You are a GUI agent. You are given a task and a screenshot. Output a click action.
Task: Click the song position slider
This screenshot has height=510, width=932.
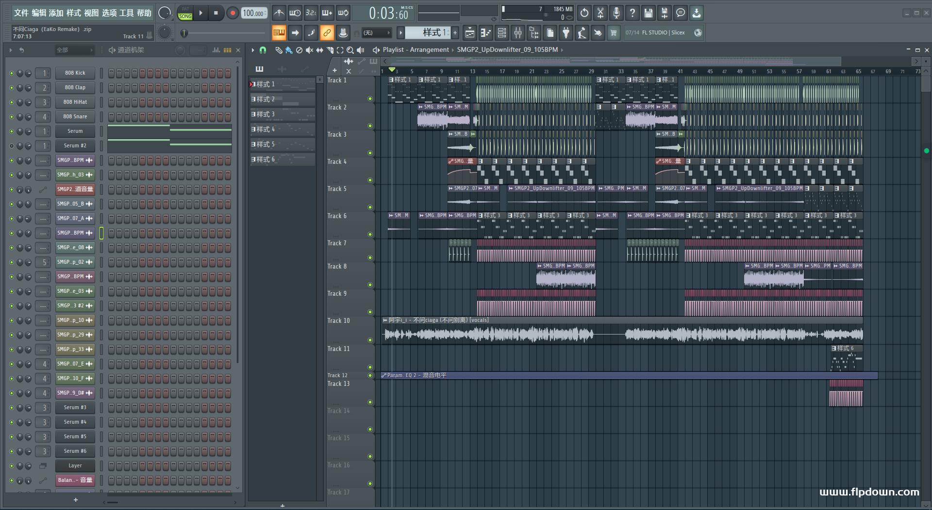click(223, 33)
